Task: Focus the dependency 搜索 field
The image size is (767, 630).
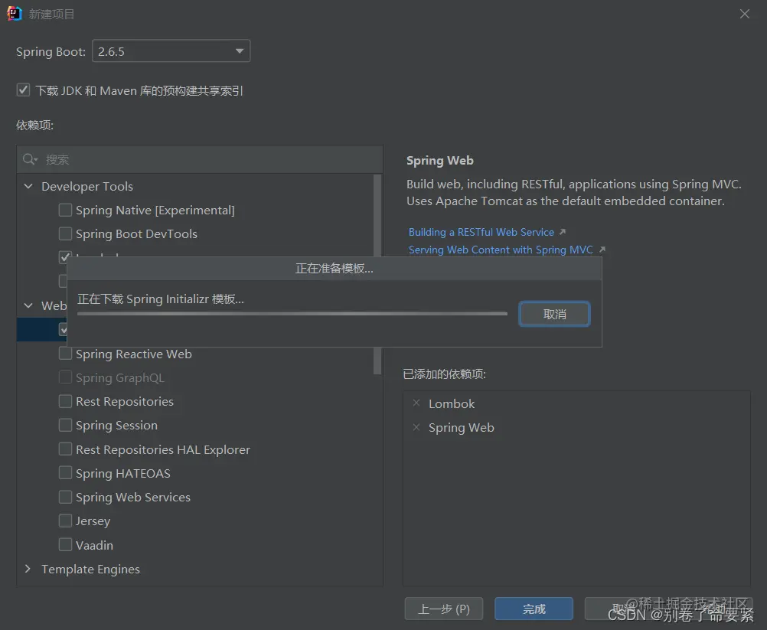Action: click(200, 159)
